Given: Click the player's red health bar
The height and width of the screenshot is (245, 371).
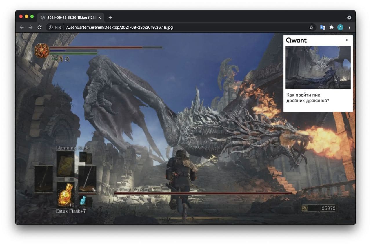Looking at the screenshot, I should (x=106, y=48).
